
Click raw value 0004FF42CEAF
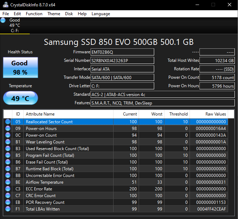(211, 209)
